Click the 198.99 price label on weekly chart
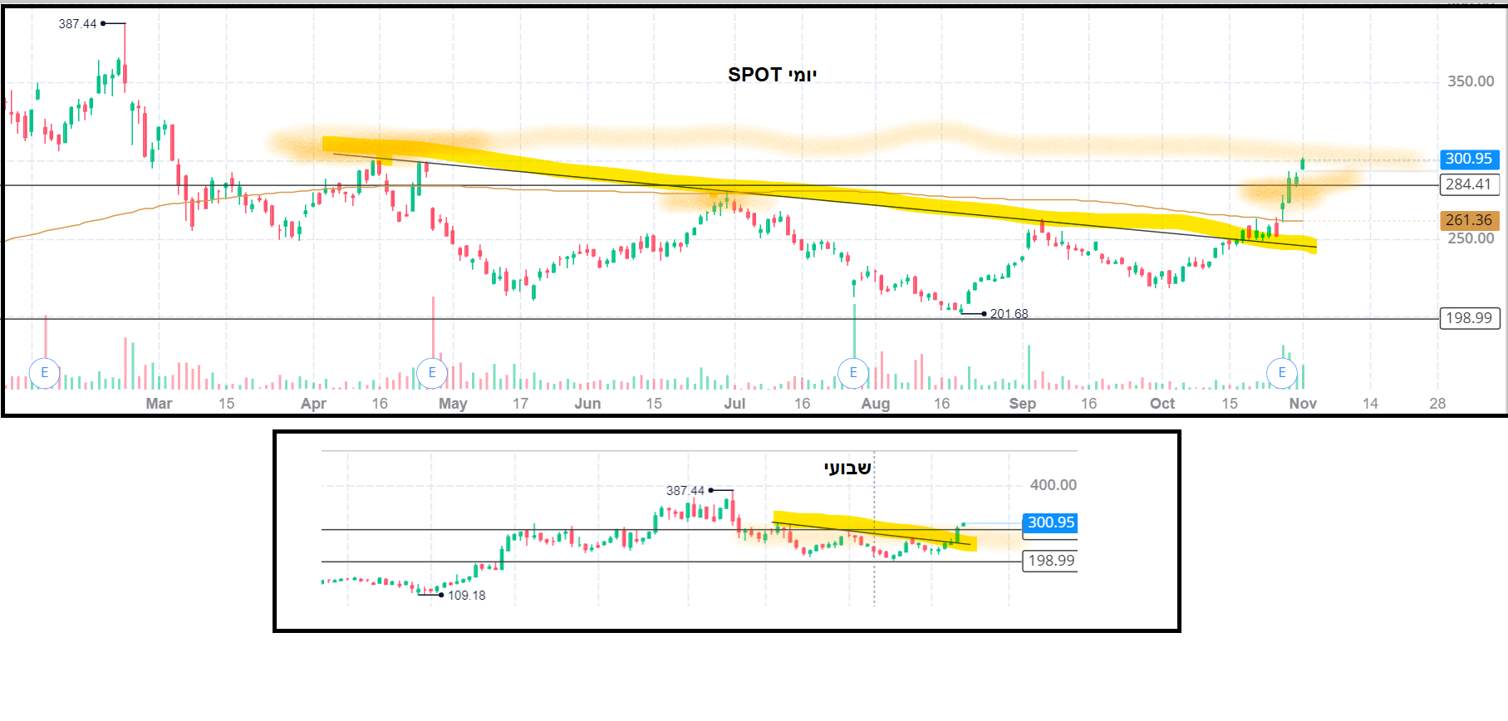Viewport: 1508px width, 721px height. pyautogui.click(x=1050, y=561)
